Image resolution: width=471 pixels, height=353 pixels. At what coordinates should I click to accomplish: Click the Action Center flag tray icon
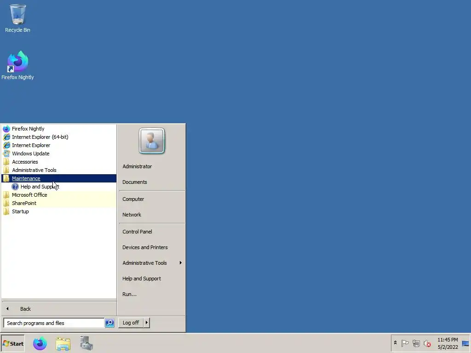pos(405,343)
